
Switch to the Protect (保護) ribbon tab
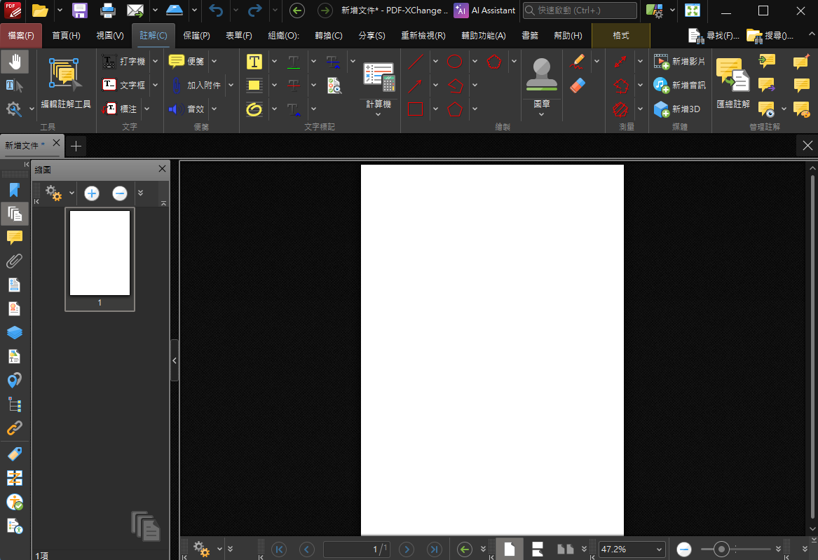point(197,36)
